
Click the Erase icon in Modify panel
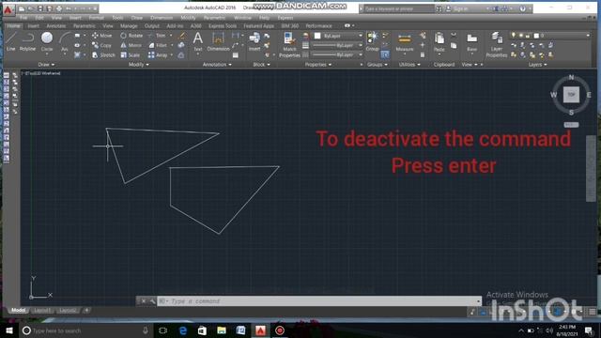tap(182, 36)
